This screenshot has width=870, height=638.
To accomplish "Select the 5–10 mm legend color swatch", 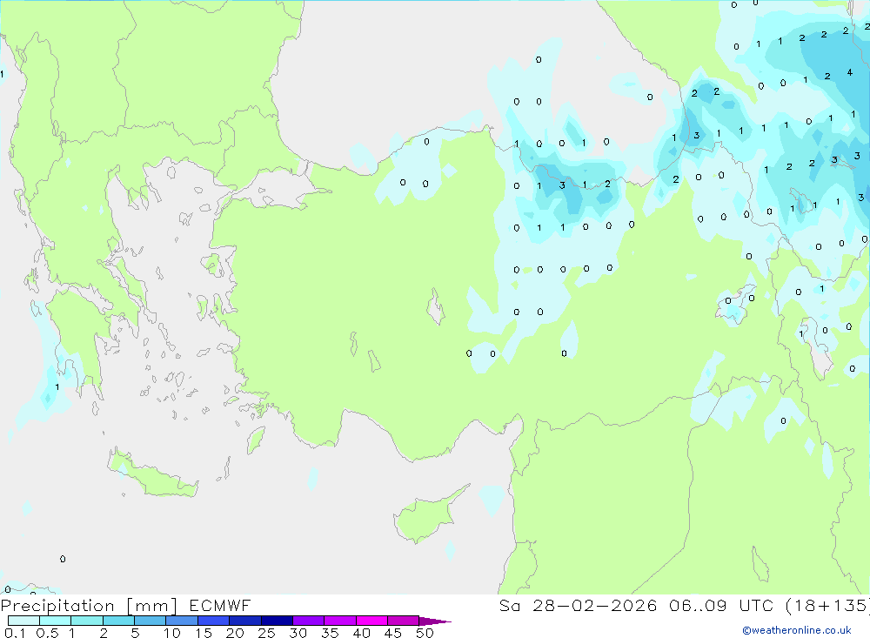I will coord(151,621).
